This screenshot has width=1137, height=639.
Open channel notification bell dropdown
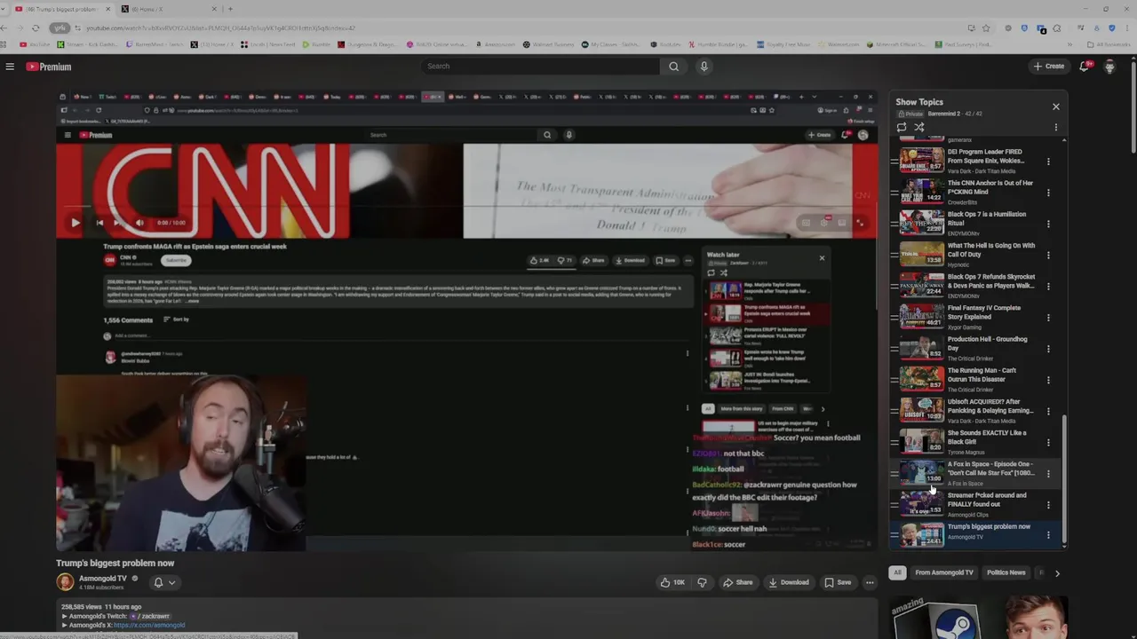164,583
